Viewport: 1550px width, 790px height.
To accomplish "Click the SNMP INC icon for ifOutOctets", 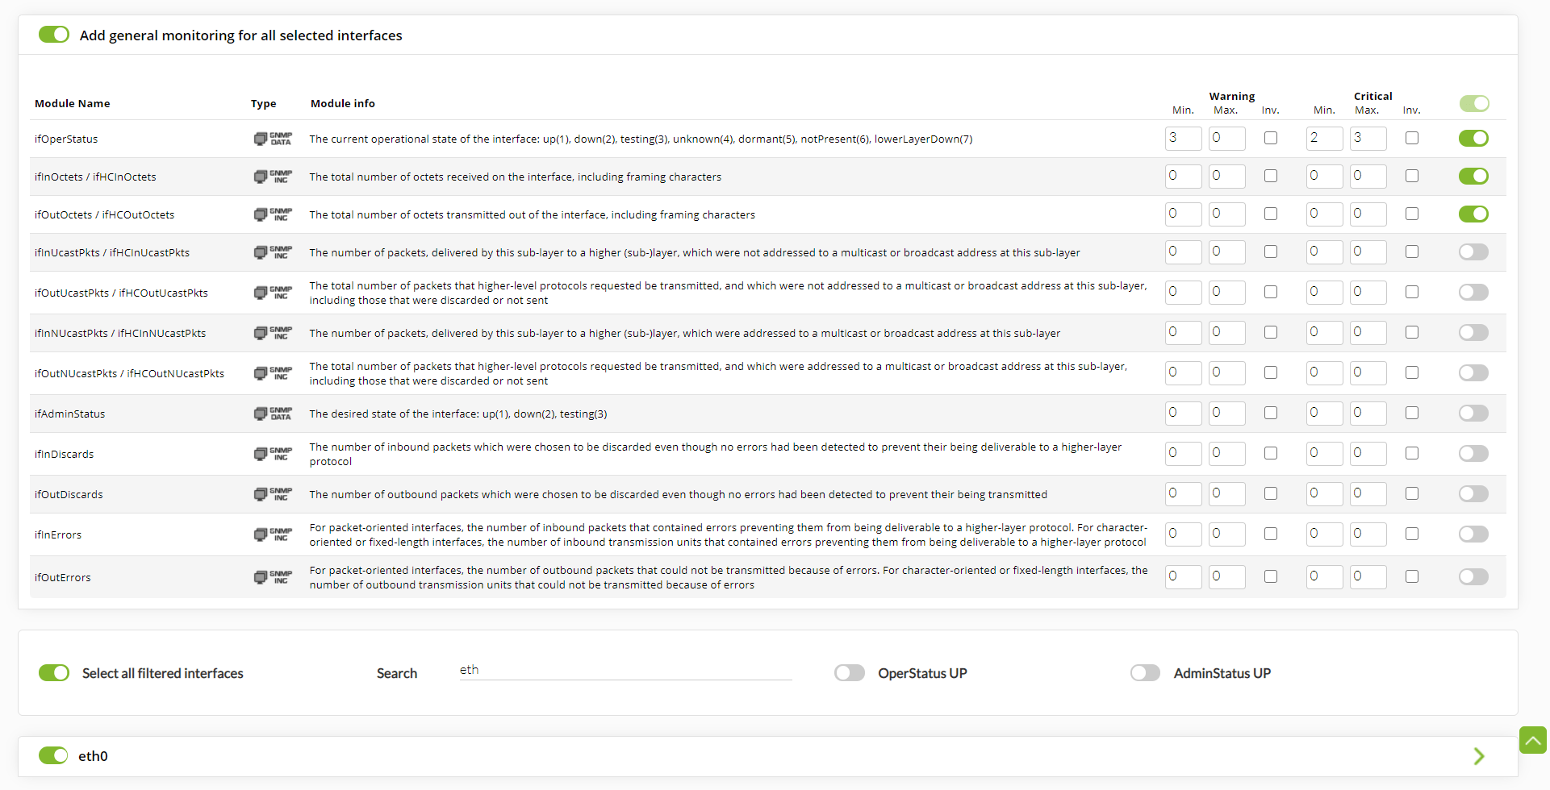I will (x=273, y=214).
